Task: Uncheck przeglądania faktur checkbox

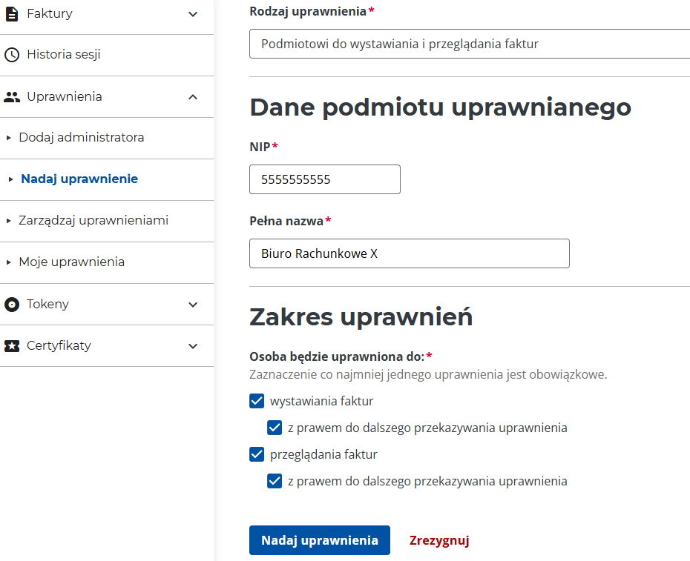Action: pos(257,454)
